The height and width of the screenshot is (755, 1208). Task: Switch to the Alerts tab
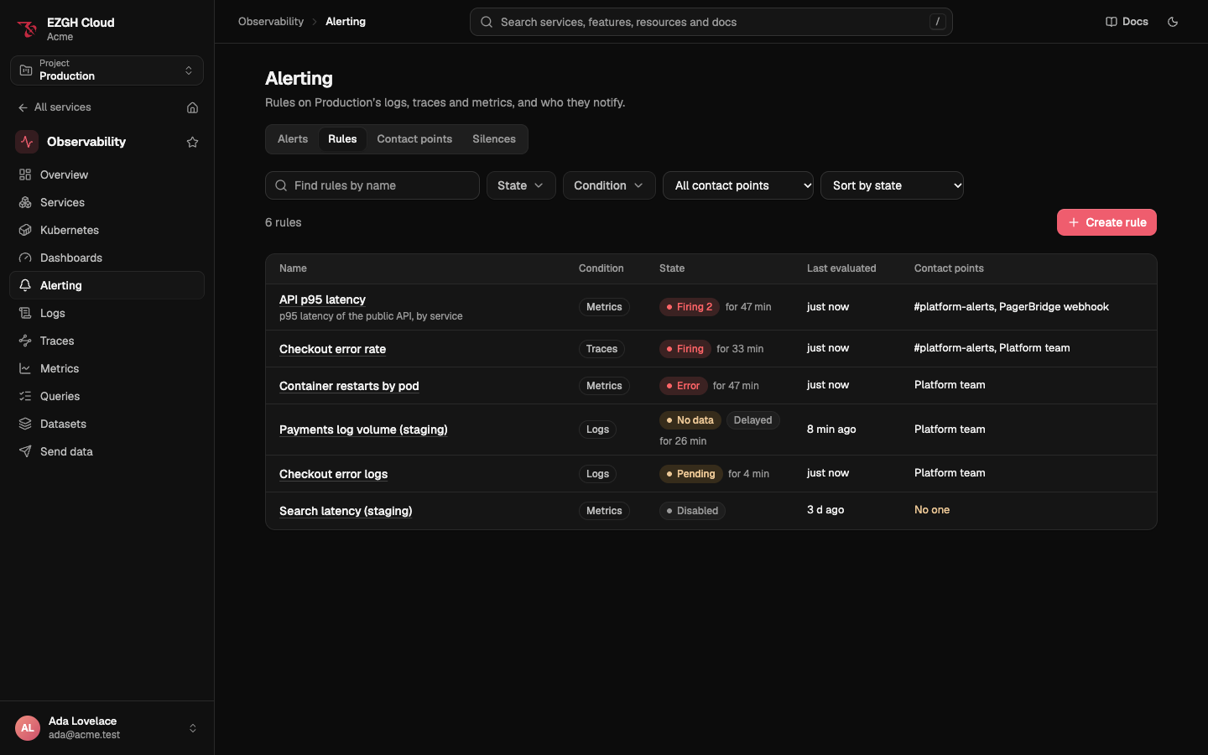(293, 139)
